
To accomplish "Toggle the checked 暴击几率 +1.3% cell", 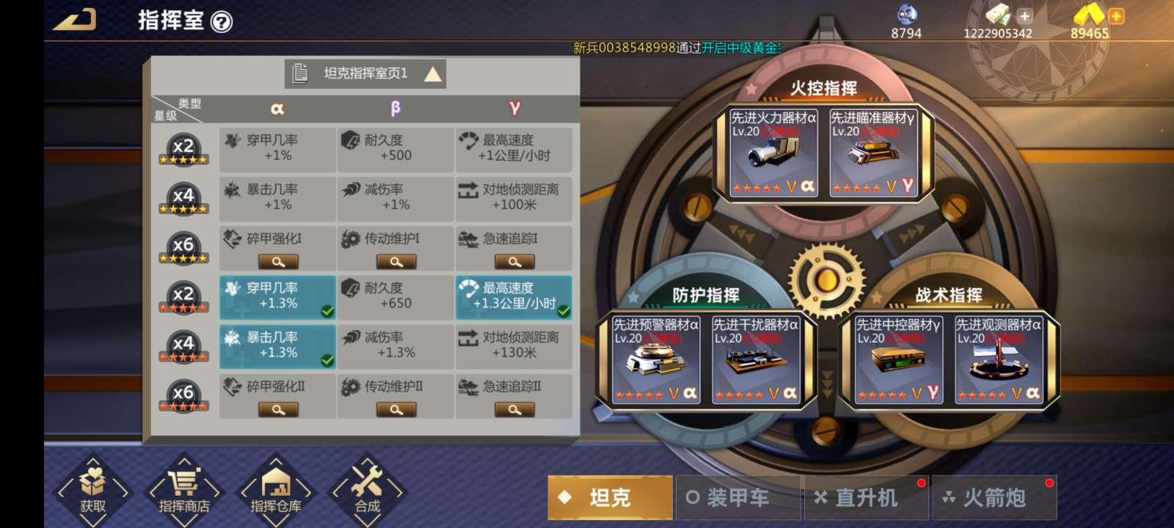I will [x=277, y=346].
